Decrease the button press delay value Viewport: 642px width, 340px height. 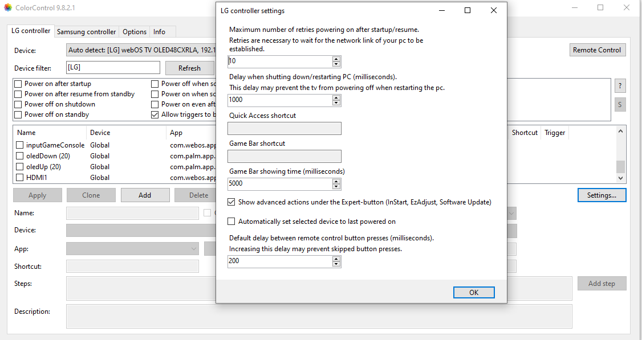coord(336,264)
